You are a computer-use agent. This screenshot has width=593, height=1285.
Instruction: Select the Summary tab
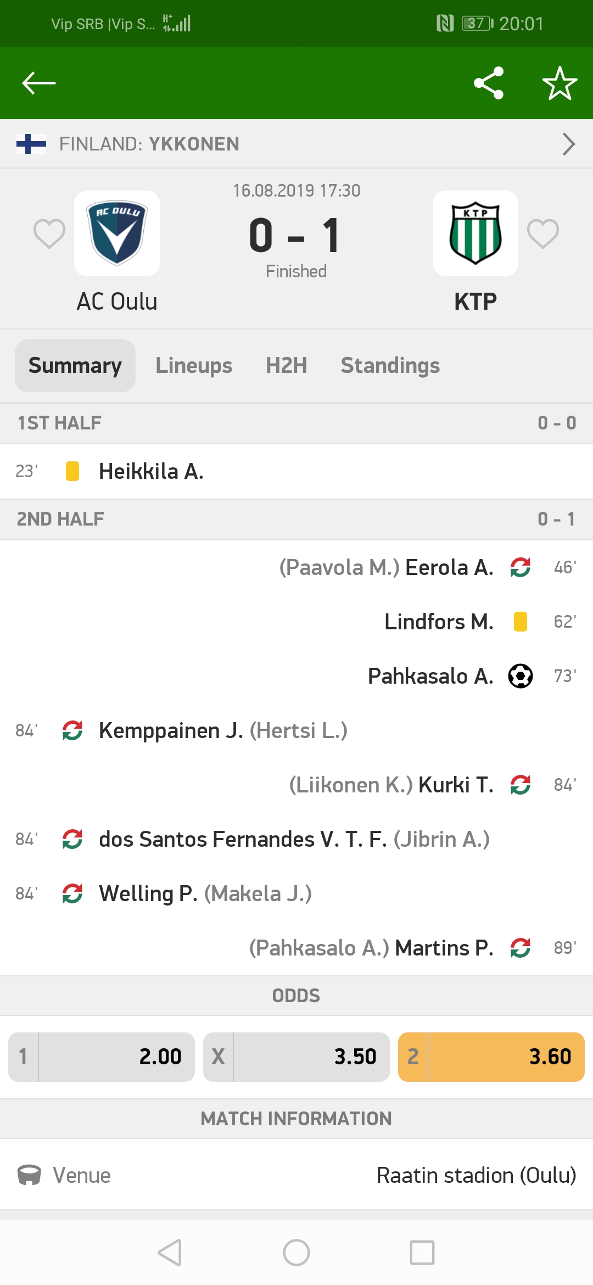pyautogui.click(x=75, y=365)
